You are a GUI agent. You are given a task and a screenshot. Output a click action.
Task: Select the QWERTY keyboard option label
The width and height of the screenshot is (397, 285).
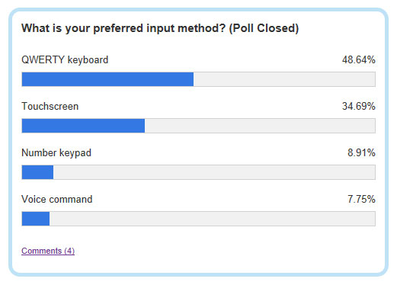pyautogui.click(x=65, y=60)
